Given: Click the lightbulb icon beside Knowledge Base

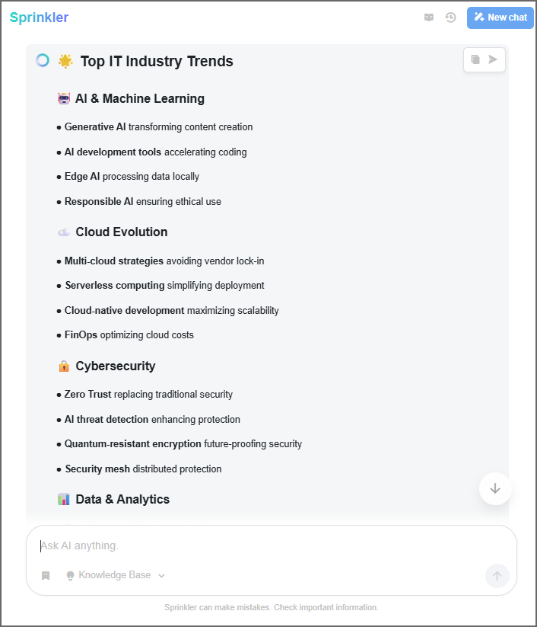Looking at the screenshot, I should 70,575.
